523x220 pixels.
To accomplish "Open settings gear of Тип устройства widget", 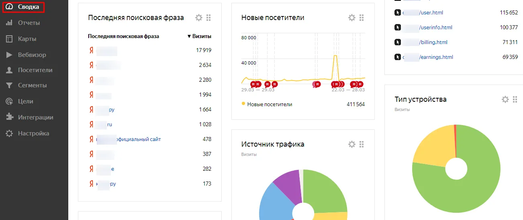I will pos(505,99).
